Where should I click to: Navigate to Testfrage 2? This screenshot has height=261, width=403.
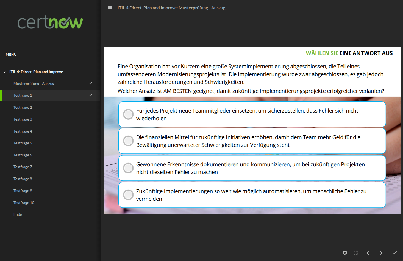(x=23, y=107)
